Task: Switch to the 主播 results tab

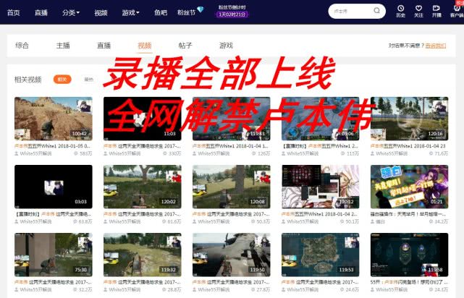Action: pos(63,46)
